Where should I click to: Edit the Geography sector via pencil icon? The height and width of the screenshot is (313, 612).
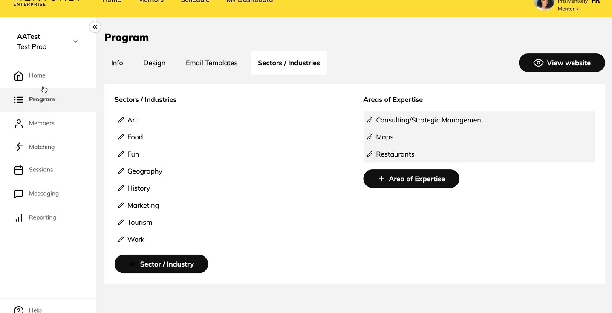pyautogui.click(x=121, y=171)
